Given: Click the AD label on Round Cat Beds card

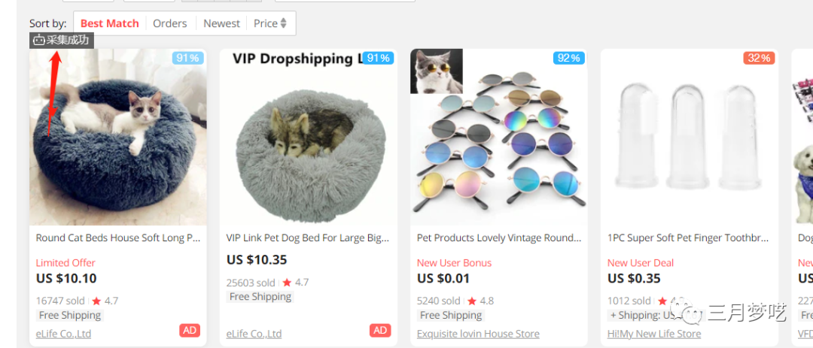Looking at the screenshot, I should click(x=190, y=331).
